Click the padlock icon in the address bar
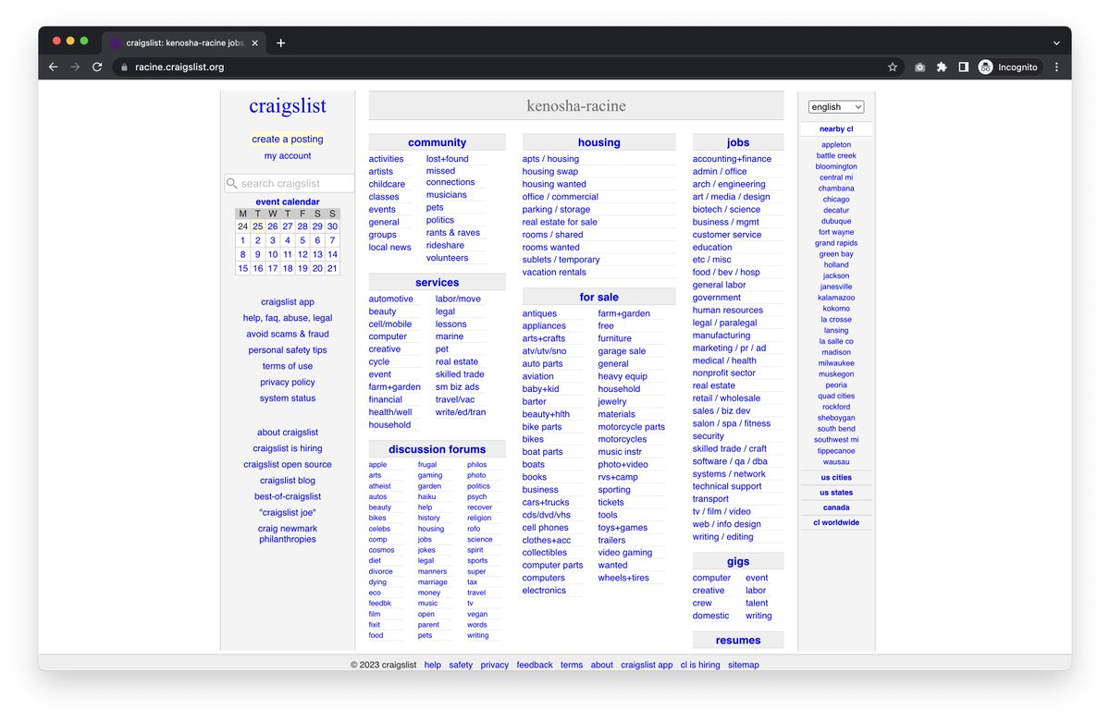This screenshot has height=721, width=1110. 124,67
